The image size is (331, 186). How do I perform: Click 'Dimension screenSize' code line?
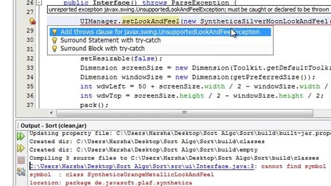206,68
